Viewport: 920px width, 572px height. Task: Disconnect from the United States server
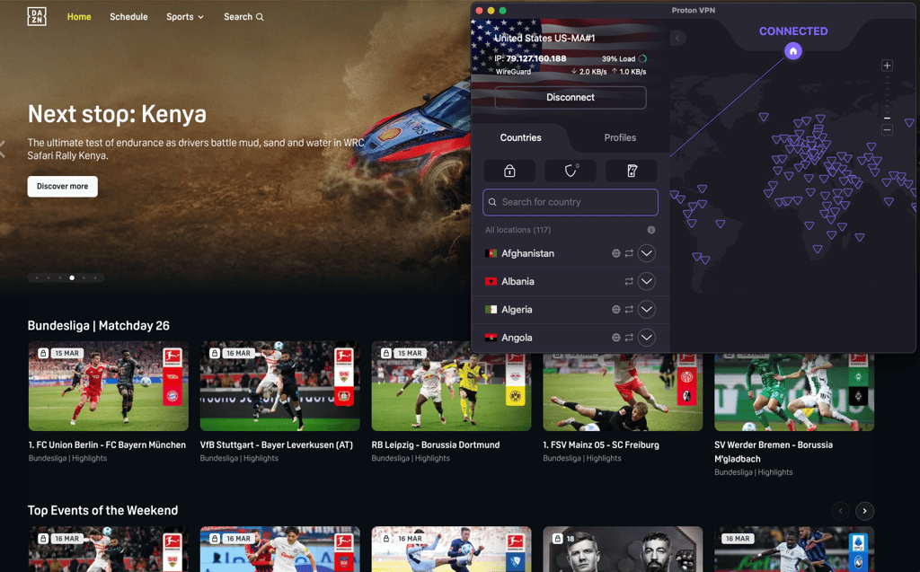click(x=571, y=97)
